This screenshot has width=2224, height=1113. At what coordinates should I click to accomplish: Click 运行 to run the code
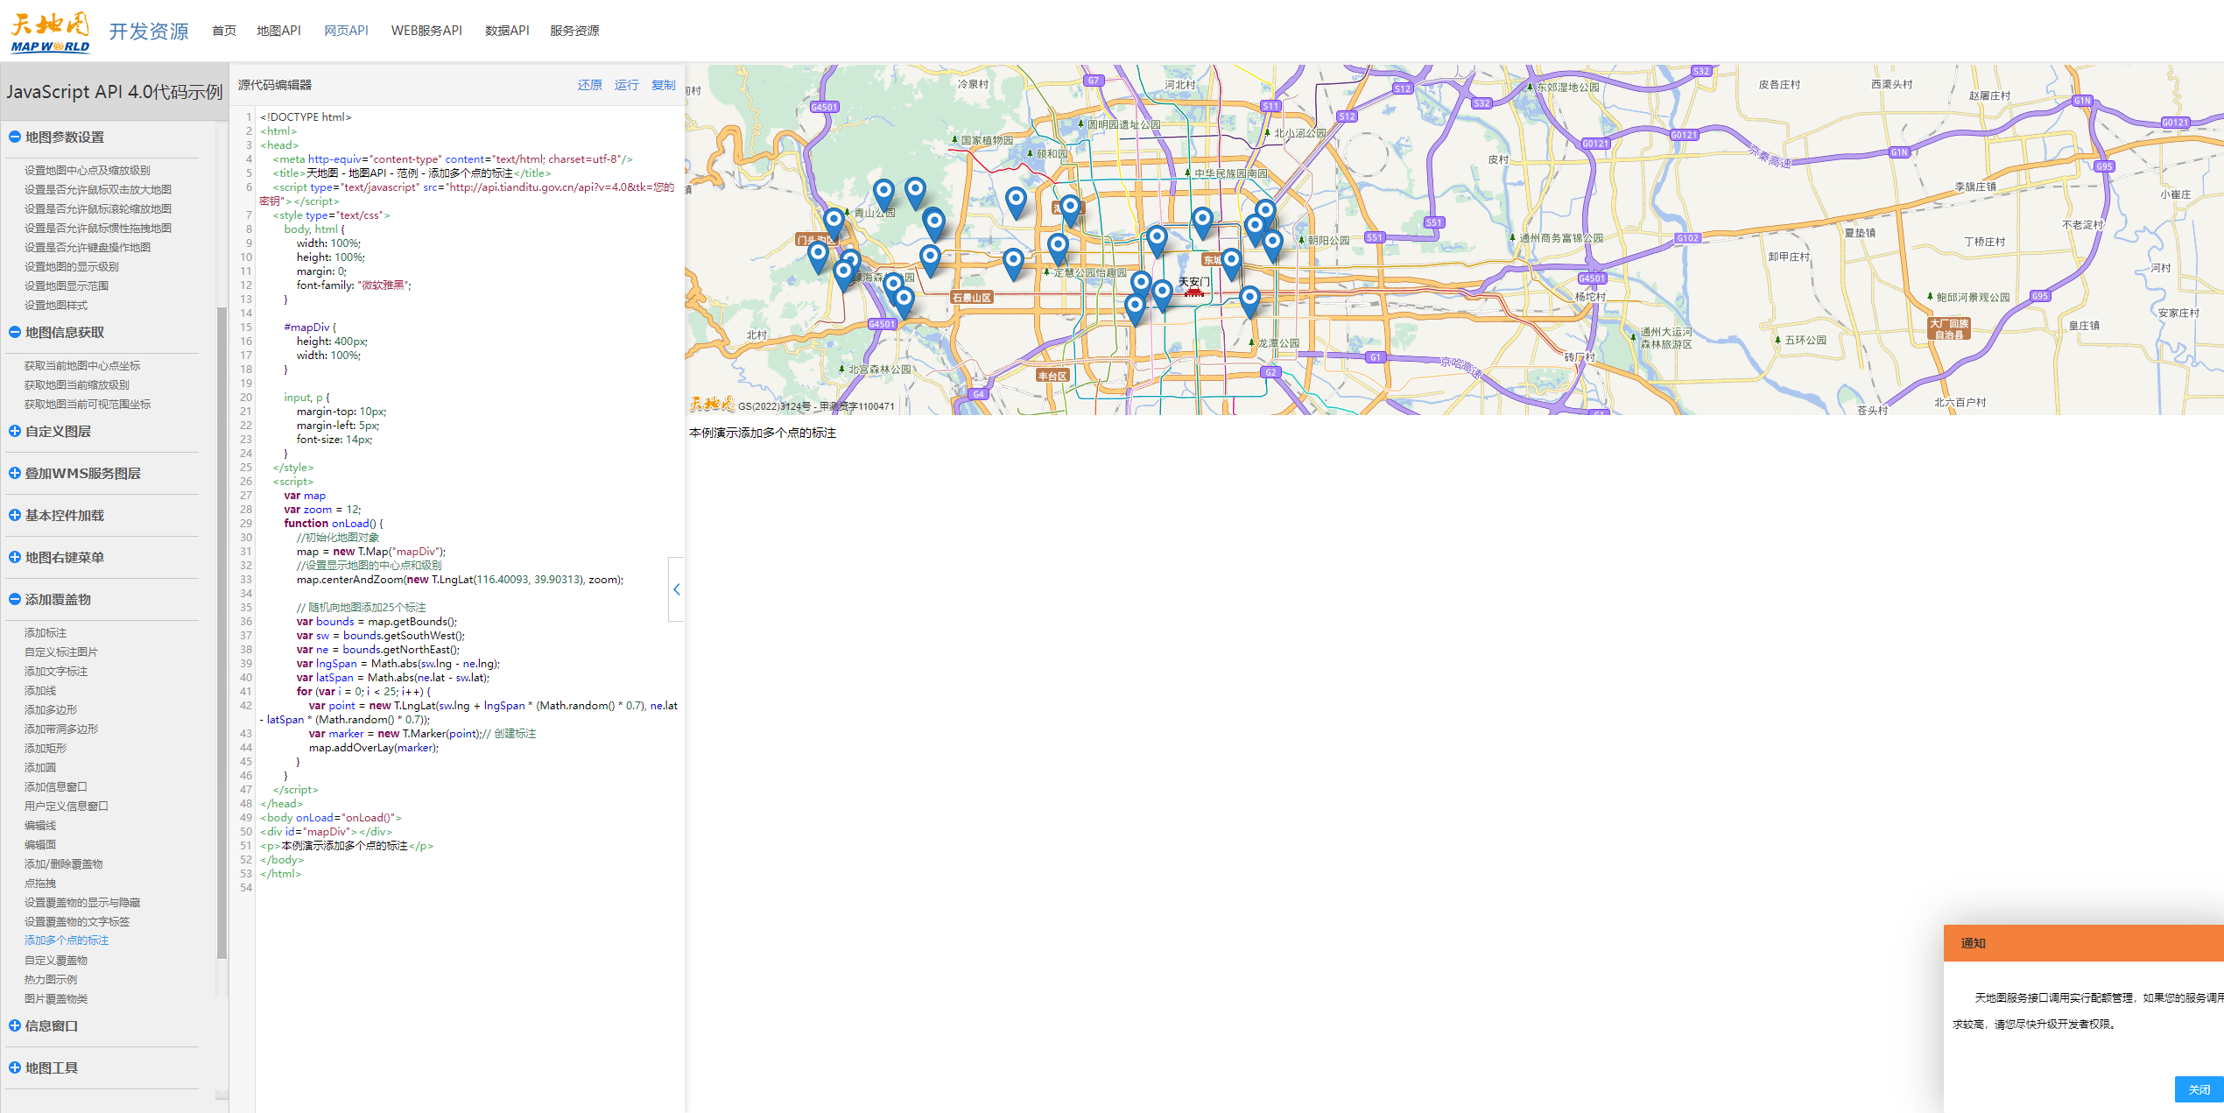pos(626,85)
